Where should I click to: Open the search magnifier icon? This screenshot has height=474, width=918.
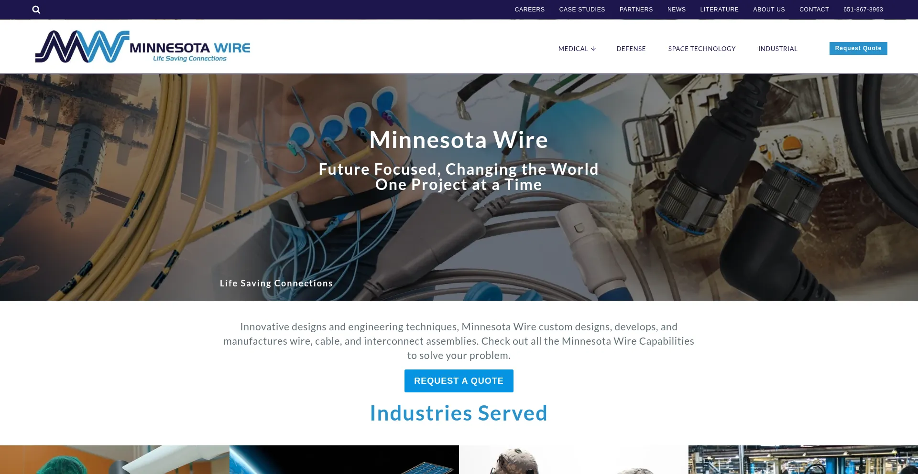tap(36, 10)
